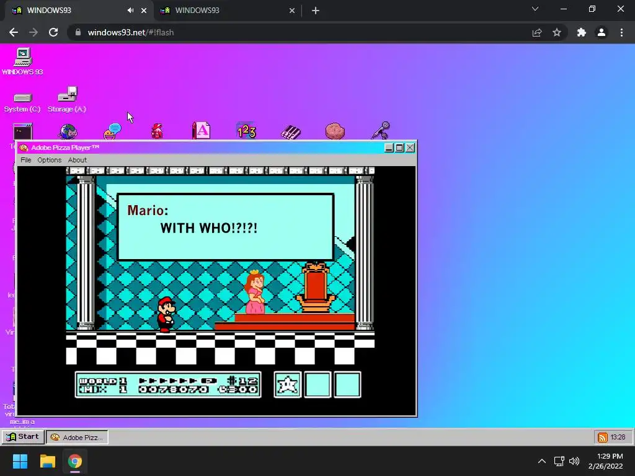Show hidden system tray icons

(542, 461)
